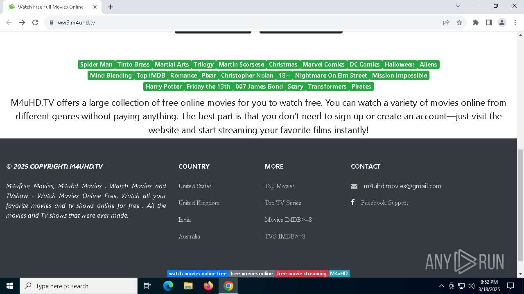Screen dimensions: 524x294
Task: Close the M4uHD browser tab
Action: pos(95,7)
